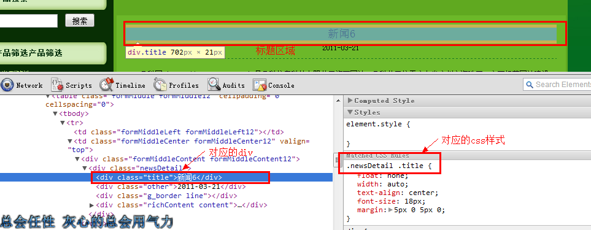Click the .newsDetail .title selector
The image size is (591, 230).
click(388, 166)
